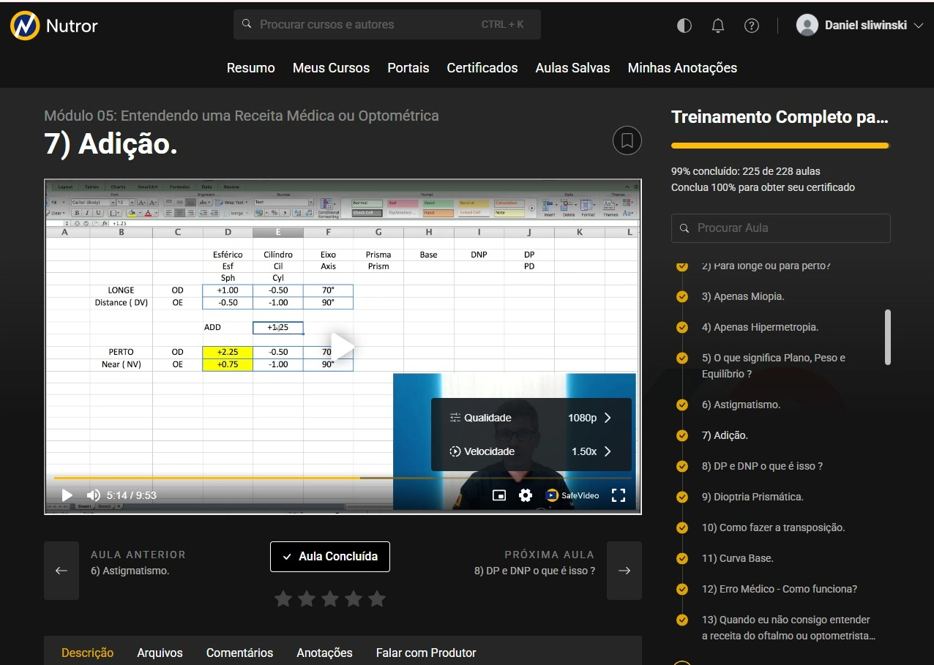Open Daniel sliwinski account dropdown
The image size is (934, 665).
861,26
